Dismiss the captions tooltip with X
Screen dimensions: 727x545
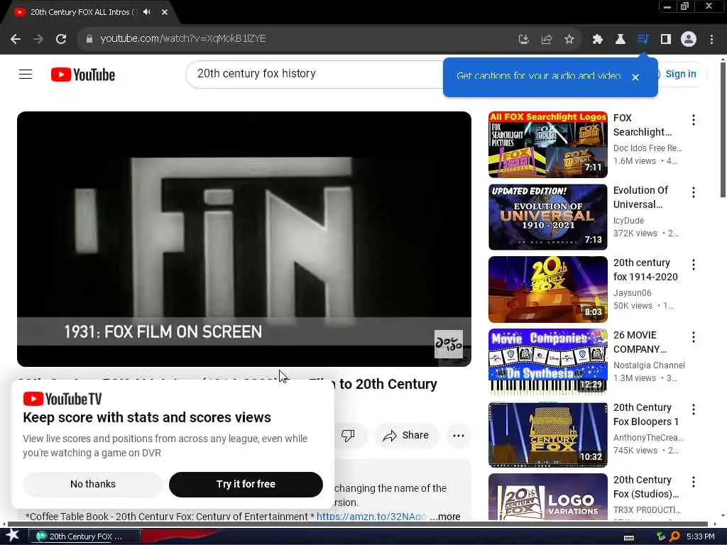[635, 77]
